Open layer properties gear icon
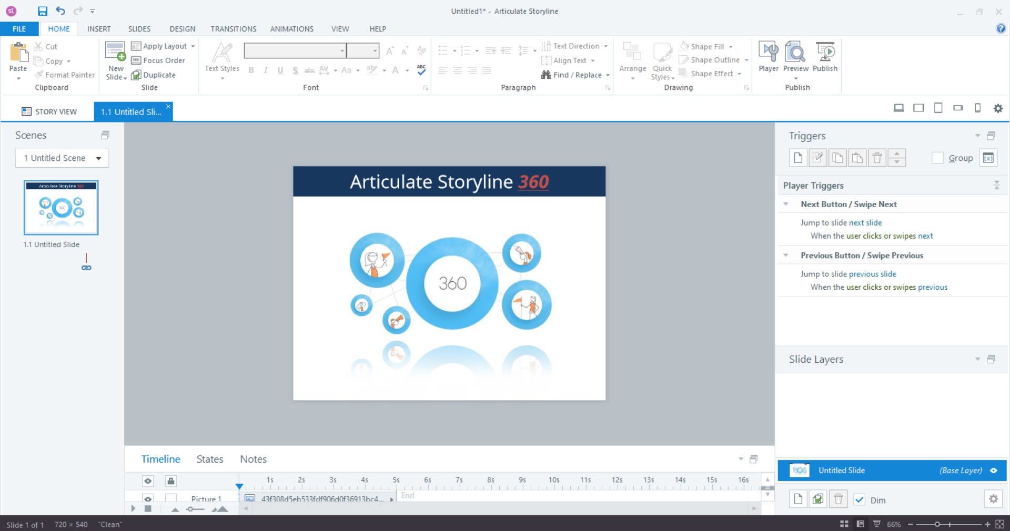Viewport: 1010px width, 531px height. 993,499
